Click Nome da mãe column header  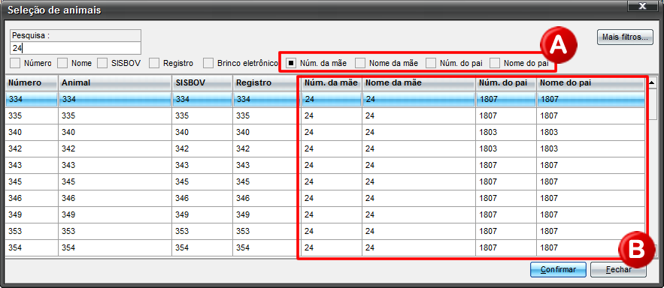(419, 83)
